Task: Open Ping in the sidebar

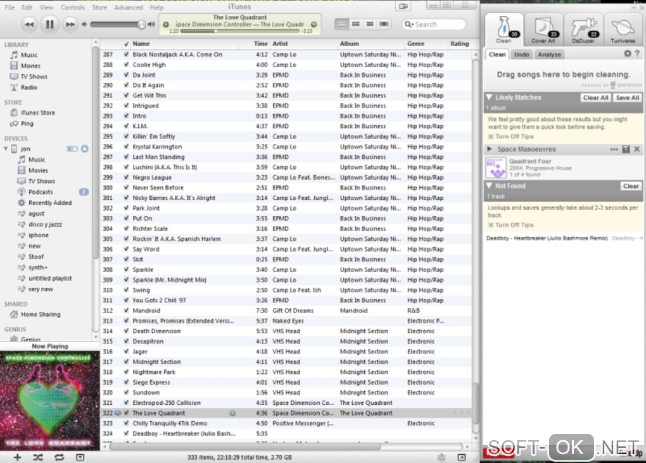Action: tap(27, 123)
